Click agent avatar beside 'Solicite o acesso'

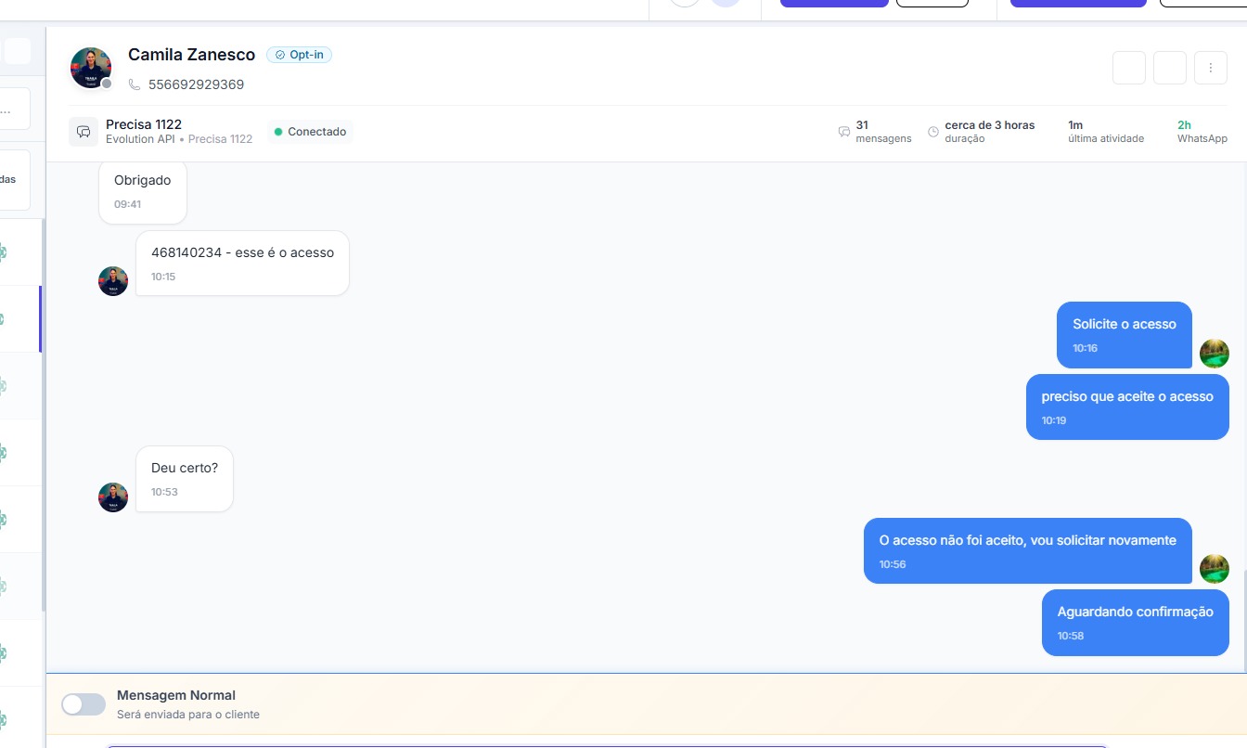coord(1214,354)
